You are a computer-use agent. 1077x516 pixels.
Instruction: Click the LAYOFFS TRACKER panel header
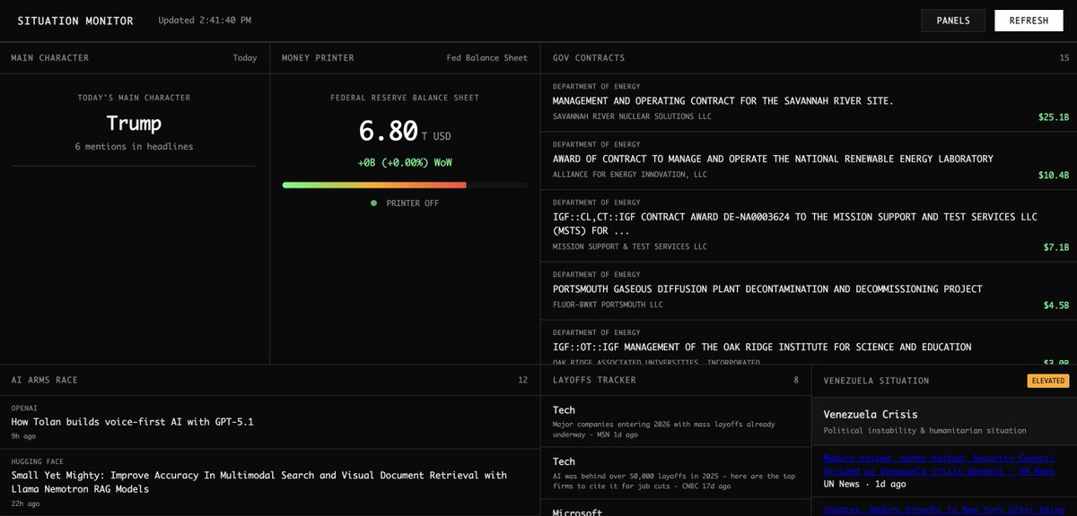[594, 380]
